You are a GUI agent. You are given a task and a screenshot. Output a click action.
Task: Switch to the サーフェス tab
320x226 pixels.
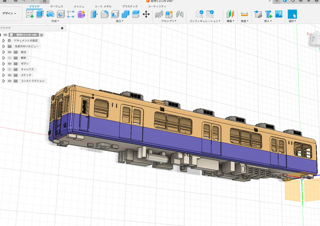[x=56, y=6]
